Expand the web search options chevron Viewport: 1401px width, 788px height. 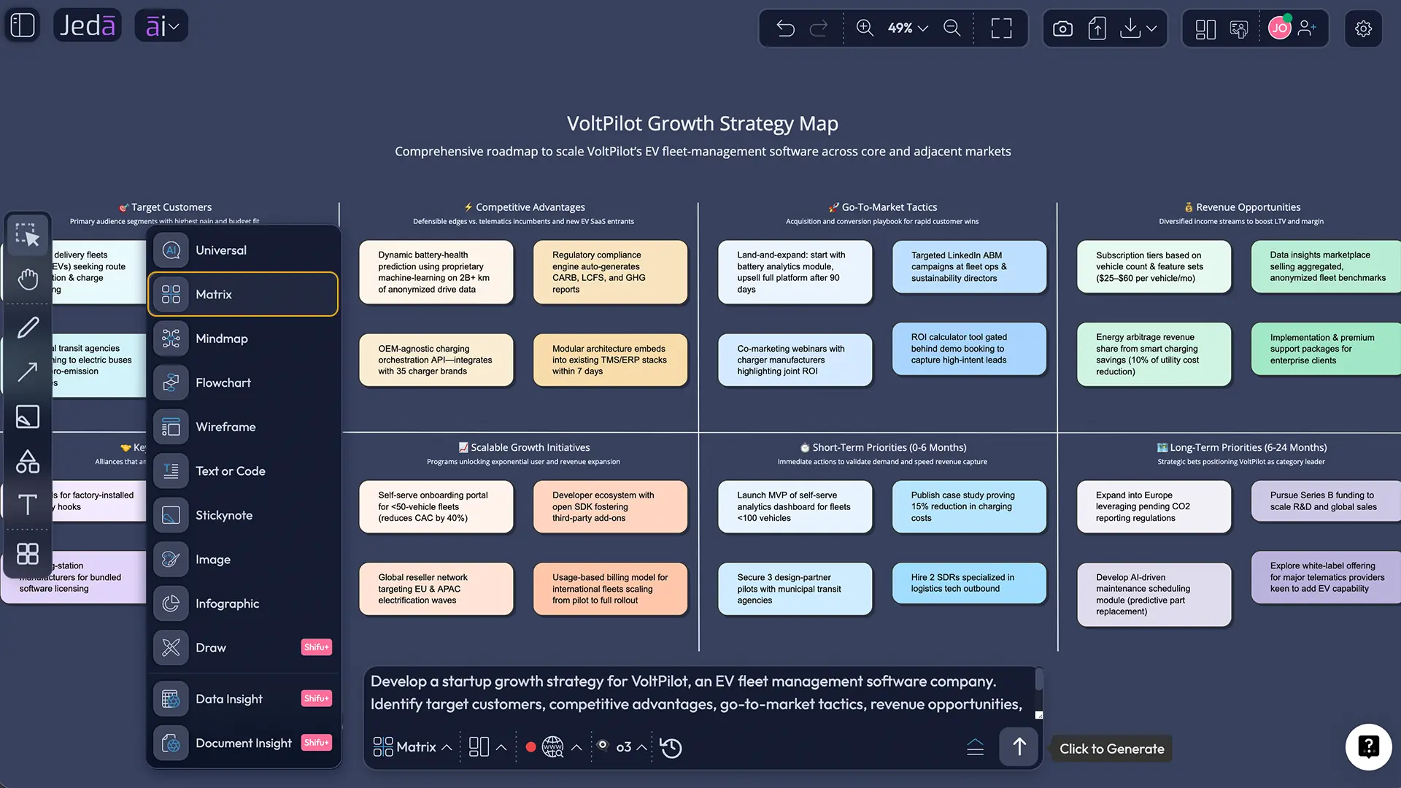click(x=576, y=747)
